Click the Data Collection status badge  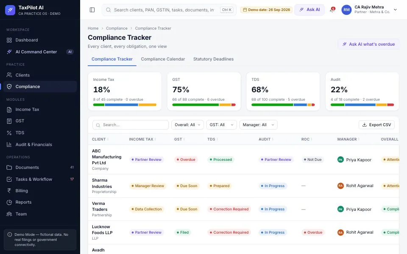(x=147, y=209)
